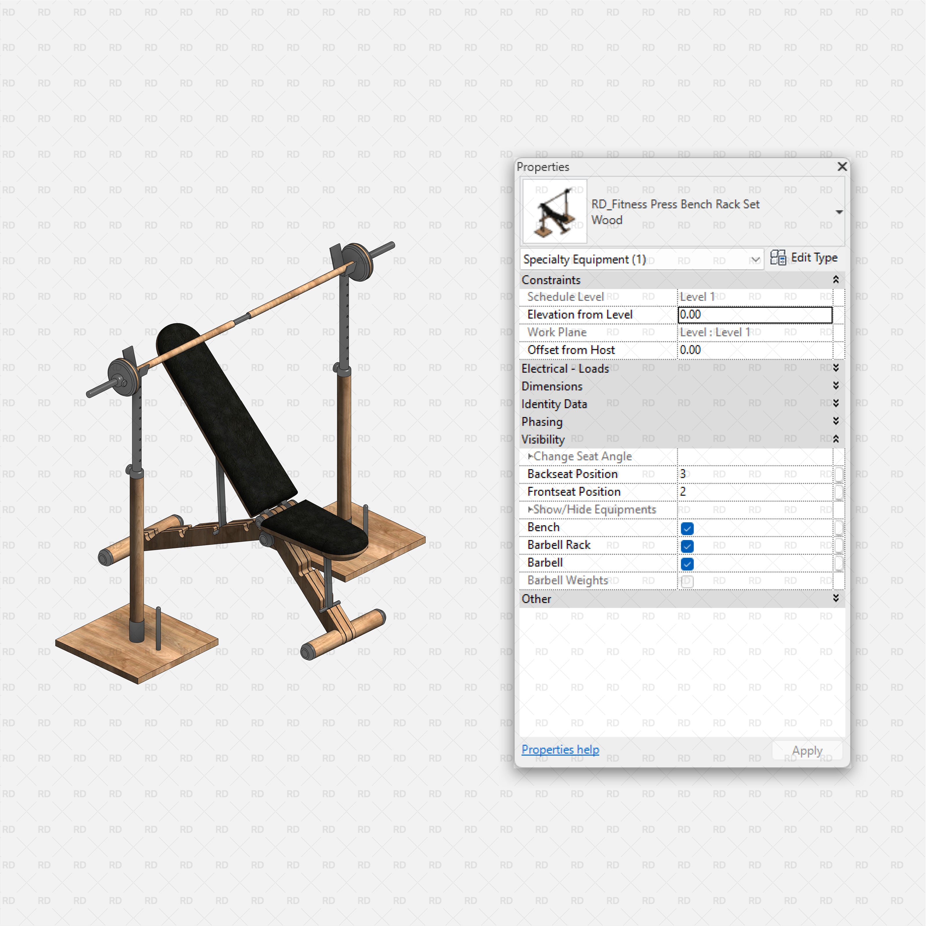
Task: Expand the Other section
Action: [836, 599]
